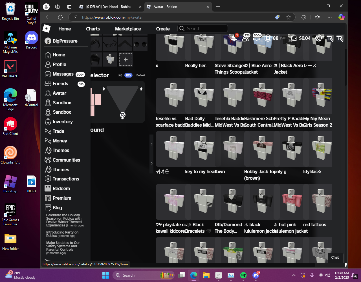Add this page to favorites with the star icon
Viewport: 361px width, 282px height.
click(x=288, y=17)
